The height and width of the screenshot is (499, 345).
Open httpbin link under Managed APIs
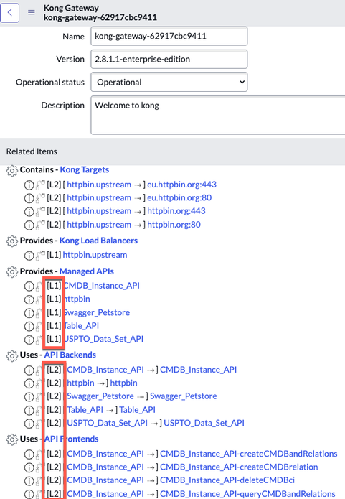click(x=76, y=299)
